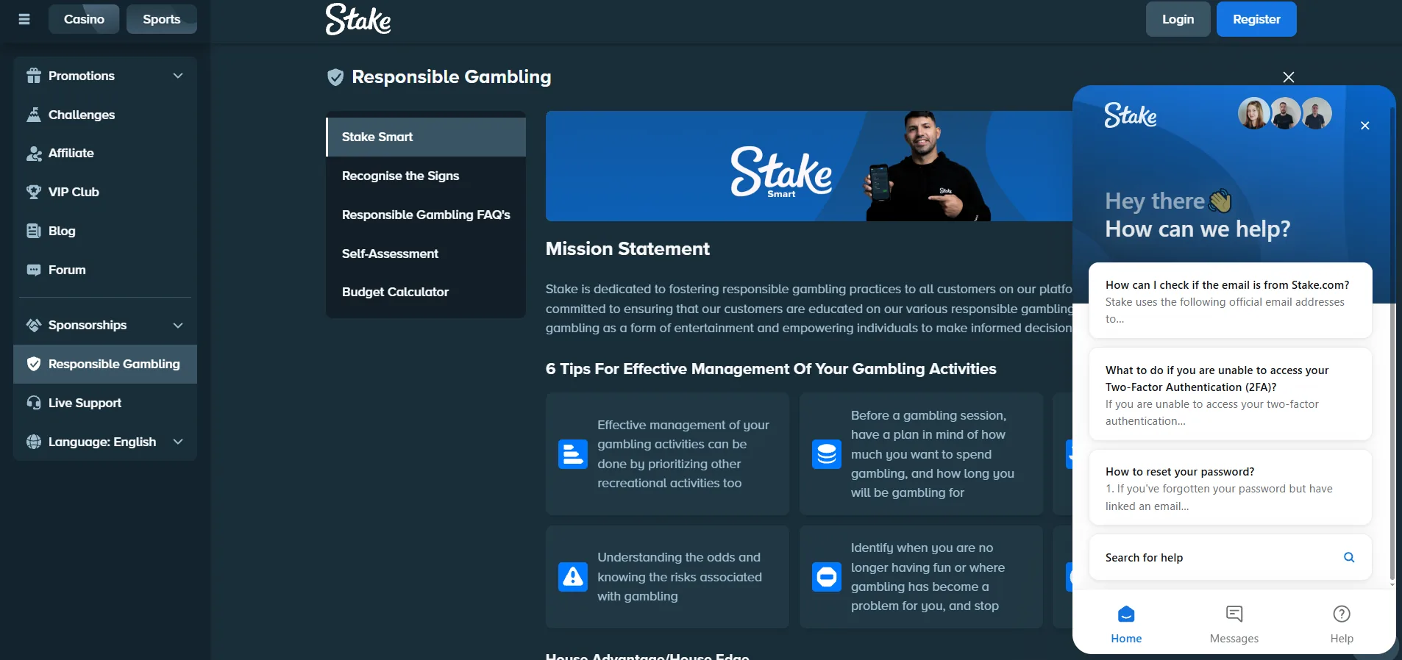The width and height of the screenshot is (1402, 660).
Task: Close the chat widget with X
Action: point(1365,126)
